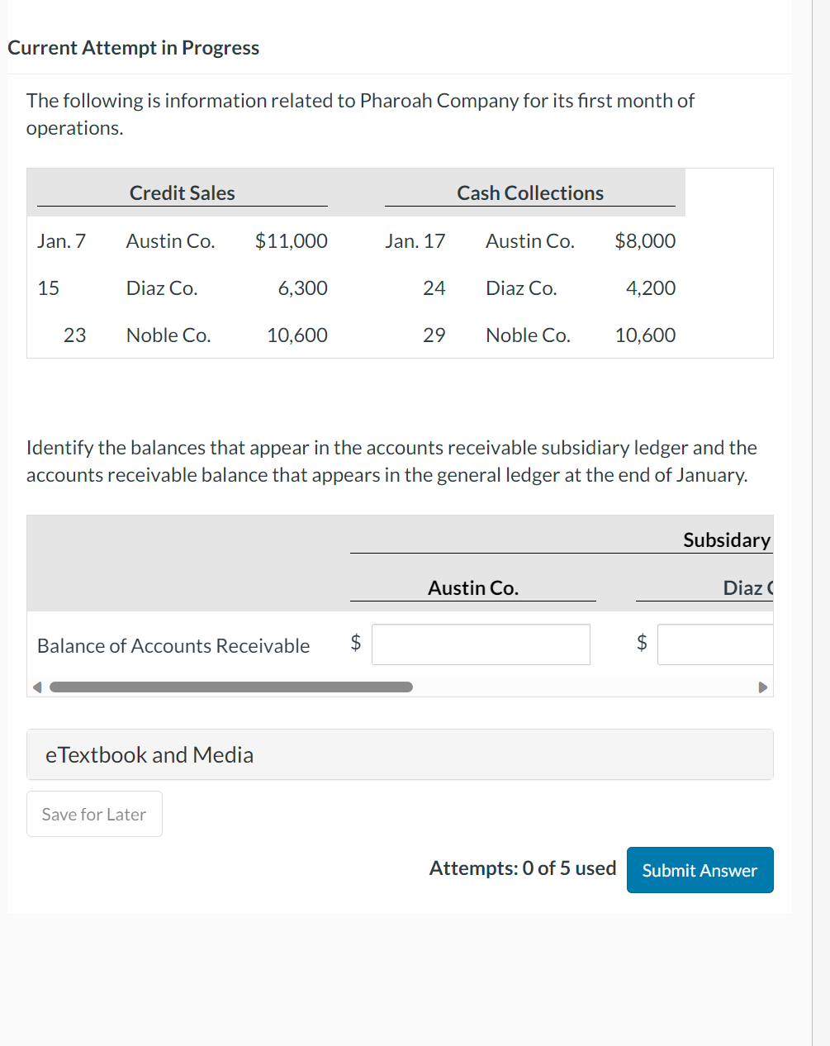Click the Attempts: 0 of 5 used text

(523, 868)
